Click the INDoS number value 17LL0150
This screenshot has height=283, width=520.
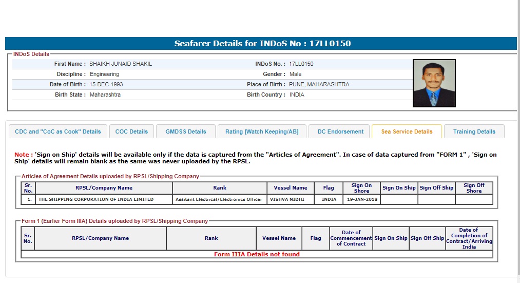click(x=301, y=64)
